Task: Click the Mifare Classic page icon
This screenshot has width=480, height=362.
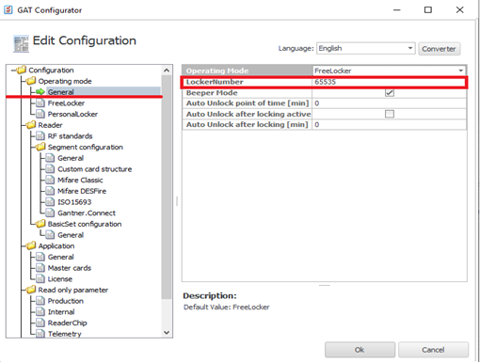Action: click(x=50, y=180)
